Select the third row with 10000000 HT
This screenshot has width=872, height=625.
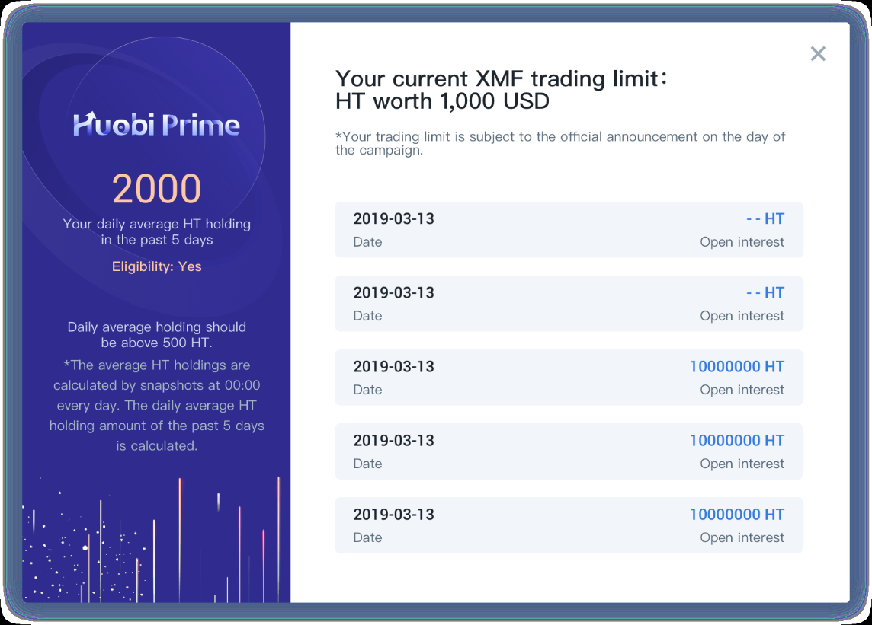coord(569,378)
